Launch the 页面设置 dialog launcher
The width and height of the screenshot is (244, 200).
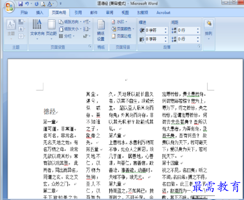coord(90,46)
